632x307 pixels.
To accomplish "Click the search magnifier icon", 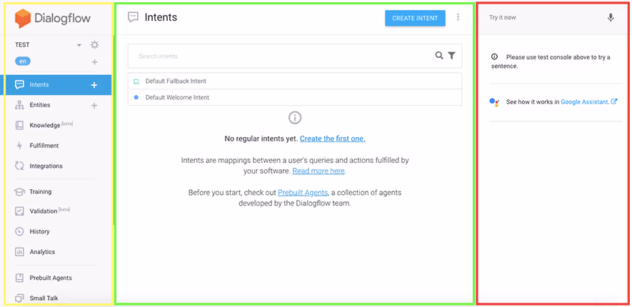I will (x=439, y=56).
